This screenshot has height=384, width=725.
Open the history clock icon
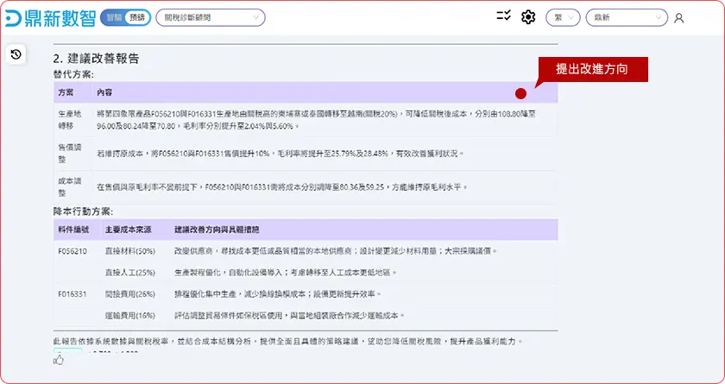[x=16, y=55]
